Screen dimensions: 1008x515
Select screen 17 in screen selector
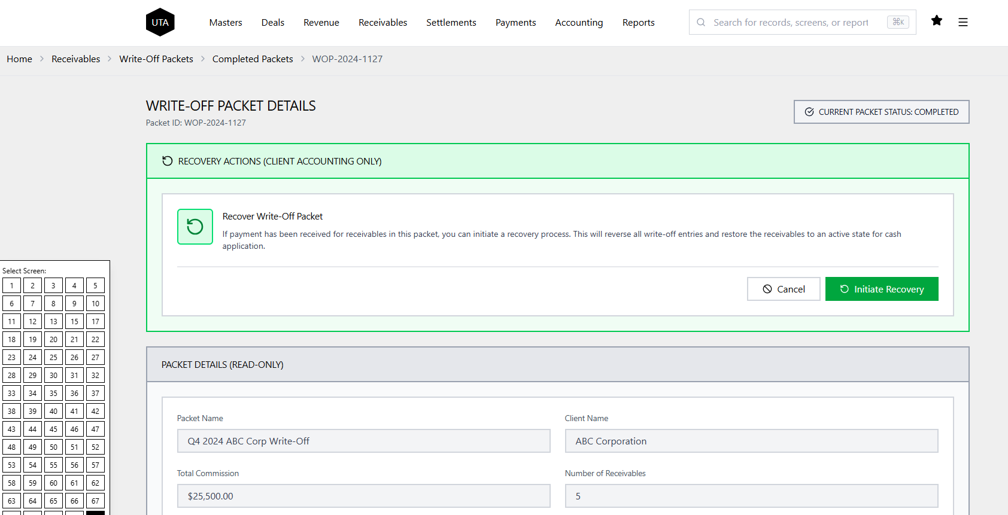(x=95, y=321)
